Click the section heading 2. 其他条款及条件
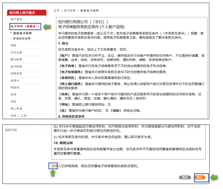The image size is (223, 189). [71, 116]
